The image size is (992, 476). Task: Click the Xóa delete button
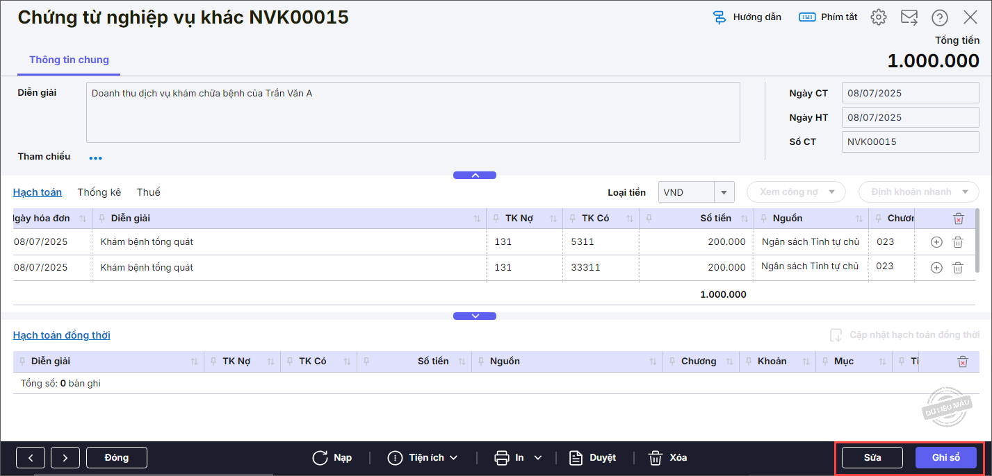pos(667,457)
